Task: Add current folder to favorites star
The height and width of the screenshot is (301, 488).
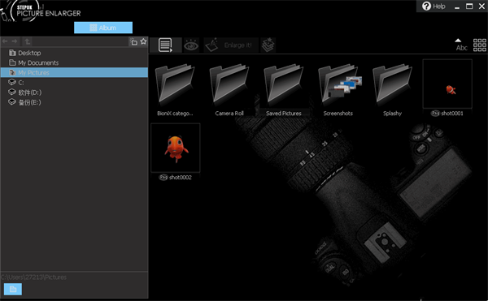Action: pyautogui.click(x=143, y=41)
